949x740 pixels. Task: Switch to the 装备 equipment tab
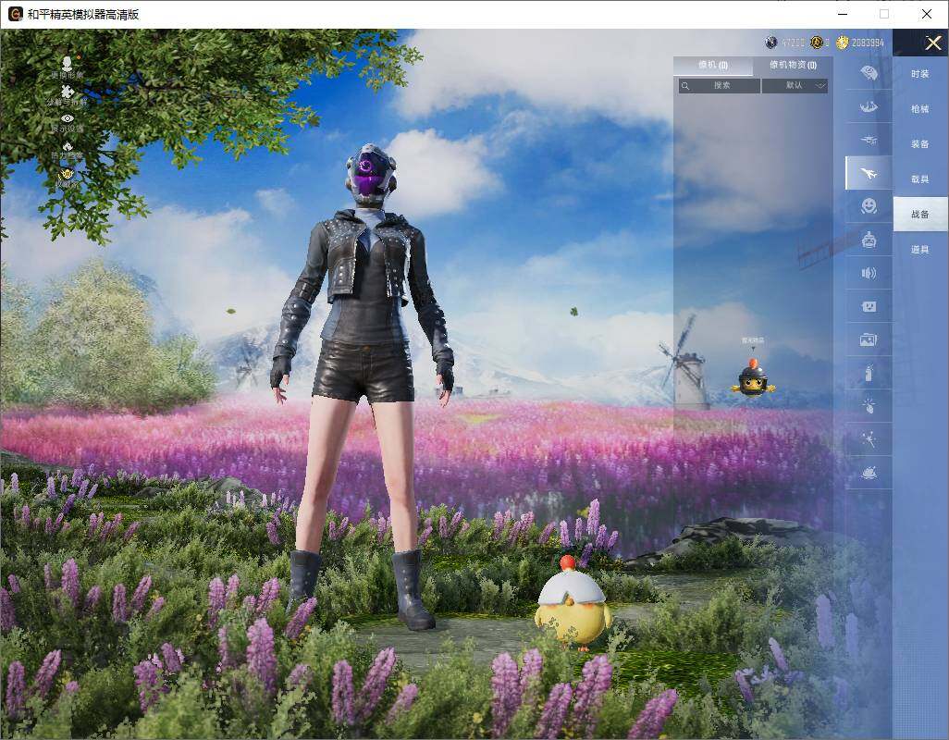click(x=920, y=144)
